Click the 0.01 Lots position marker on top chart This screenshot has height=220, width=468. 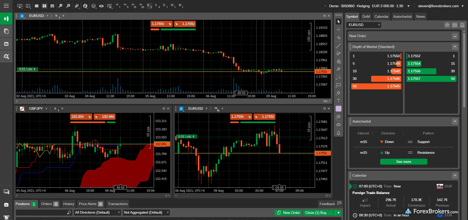pos(27,69)
